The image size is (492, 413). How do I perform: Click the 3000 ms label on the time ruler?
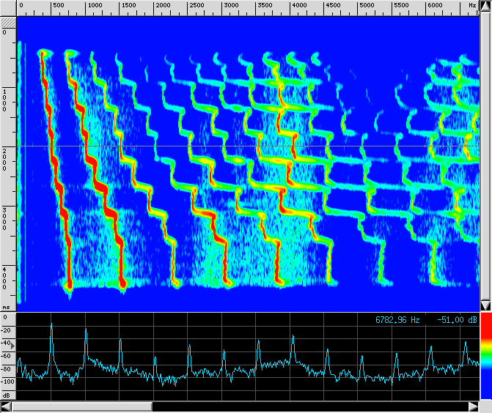[6, 221]
